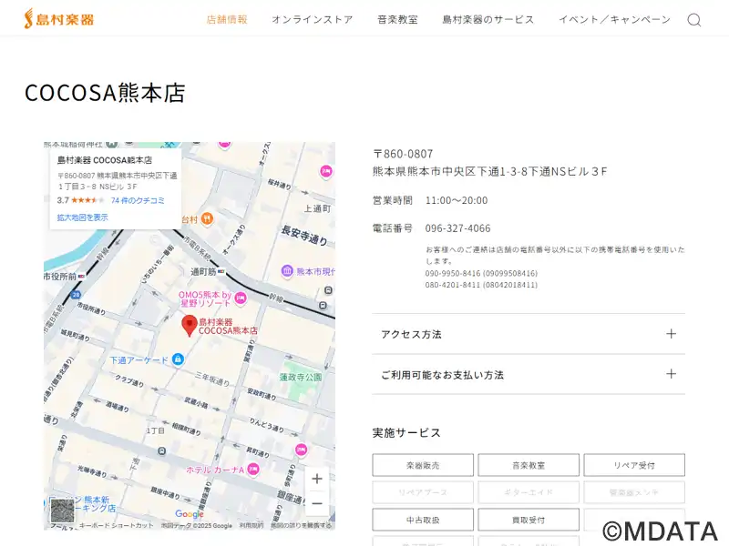Image resolution: width=729 pixels, height=546 pixels.
Task: Open the 音楽教室 menu item
Action: click(397, 19)
